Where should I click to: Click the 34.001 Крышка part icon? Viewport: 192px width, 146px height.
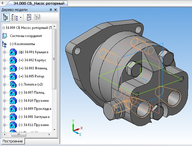click(x=13, y=52)
